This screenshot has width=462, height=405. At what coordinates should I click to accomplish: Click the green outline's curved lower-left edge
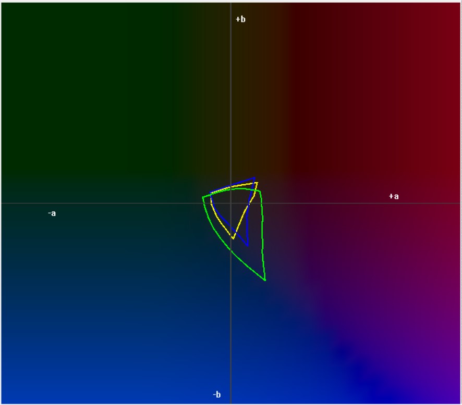216,234
